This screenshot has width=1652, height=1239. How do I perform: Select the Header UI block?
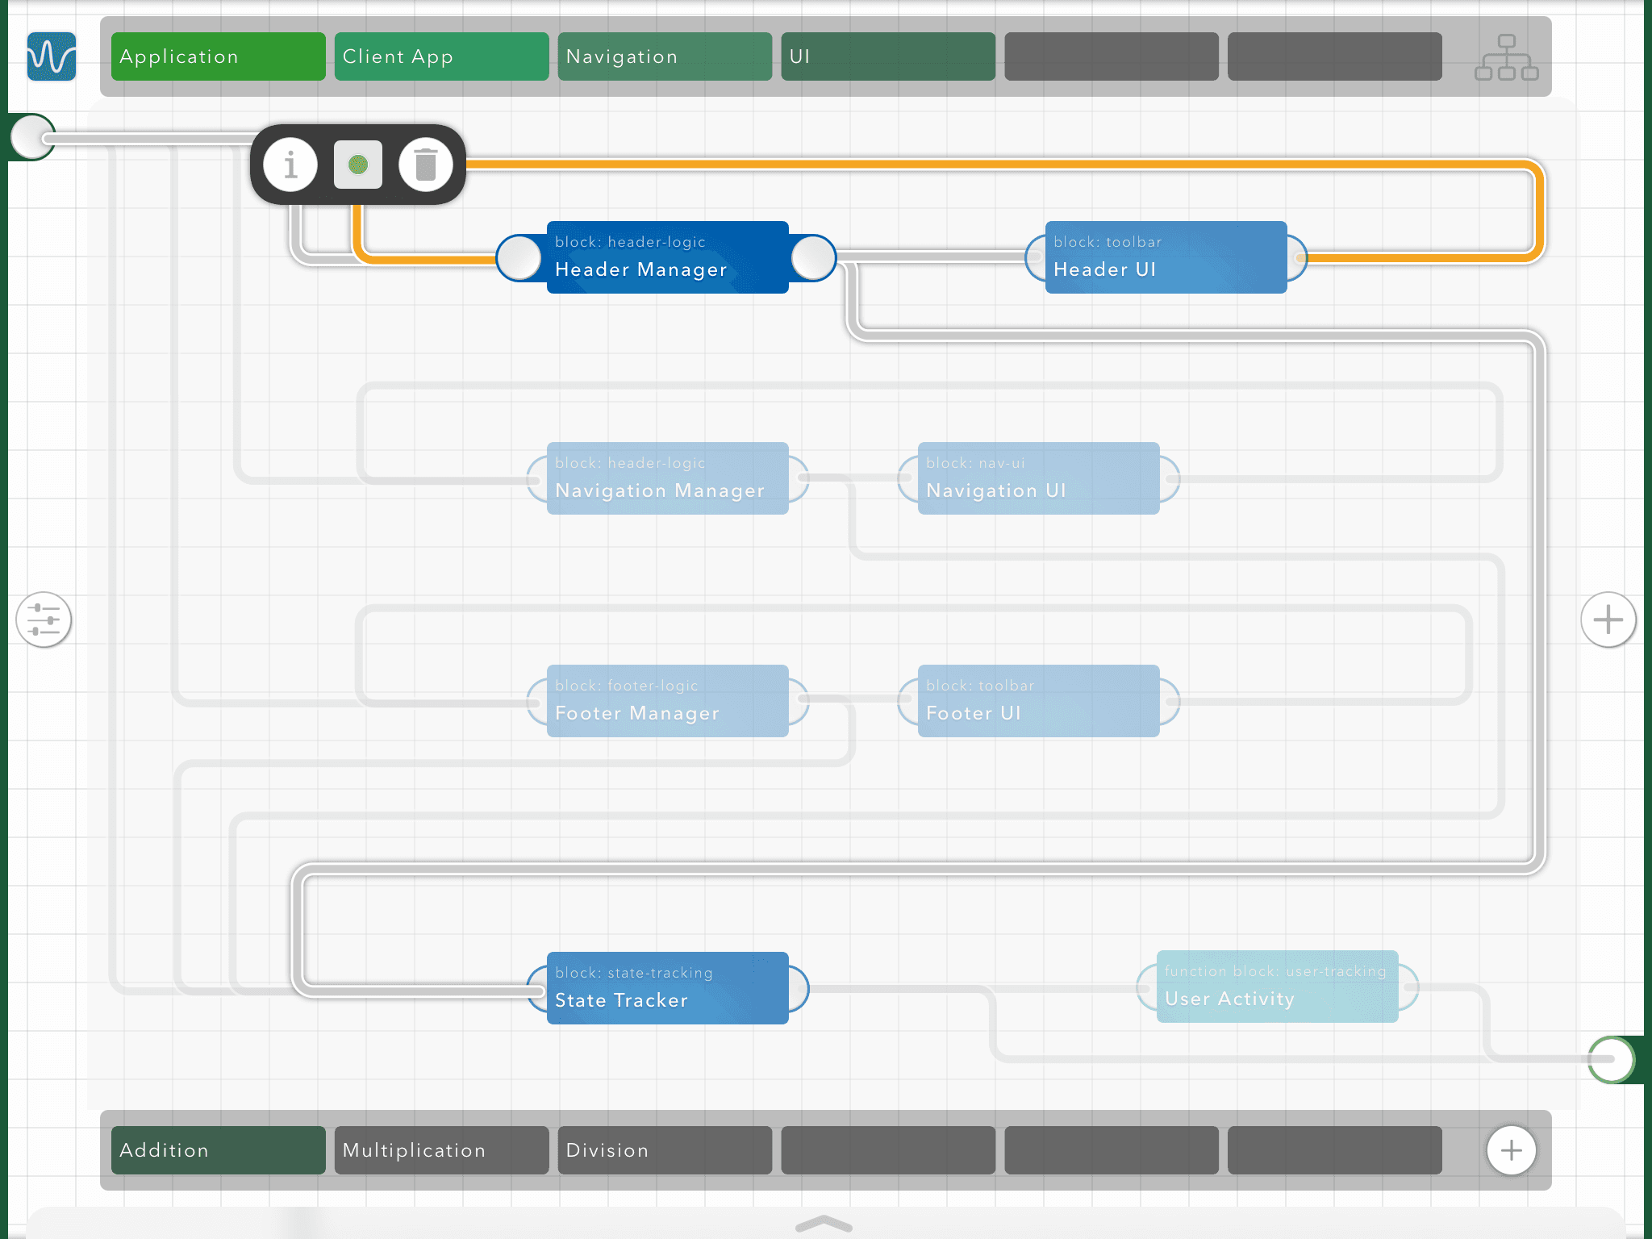click(1166, 257)
